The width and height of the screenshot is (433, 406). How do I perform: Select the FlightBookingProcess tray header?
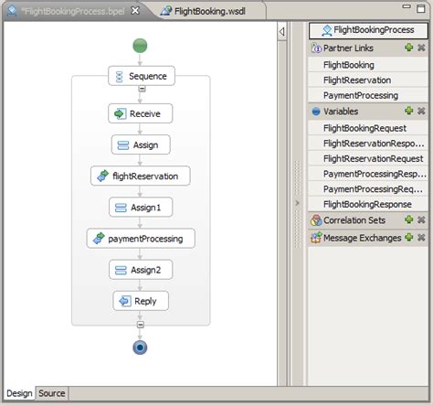368,30
